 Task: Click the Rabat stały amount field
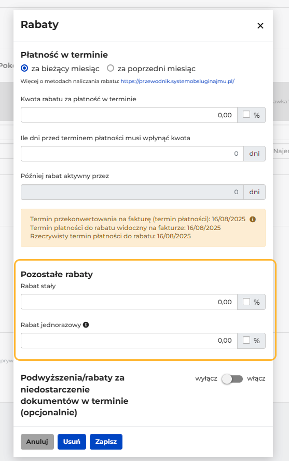(x=129, y=302)
